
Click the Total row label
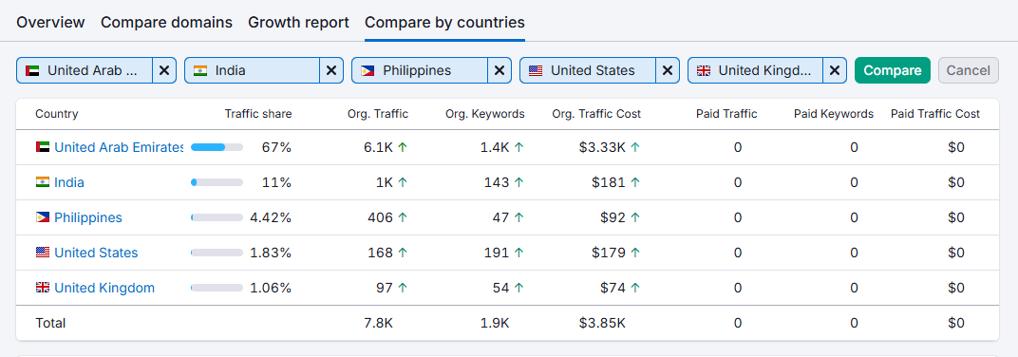coord(50,323)
